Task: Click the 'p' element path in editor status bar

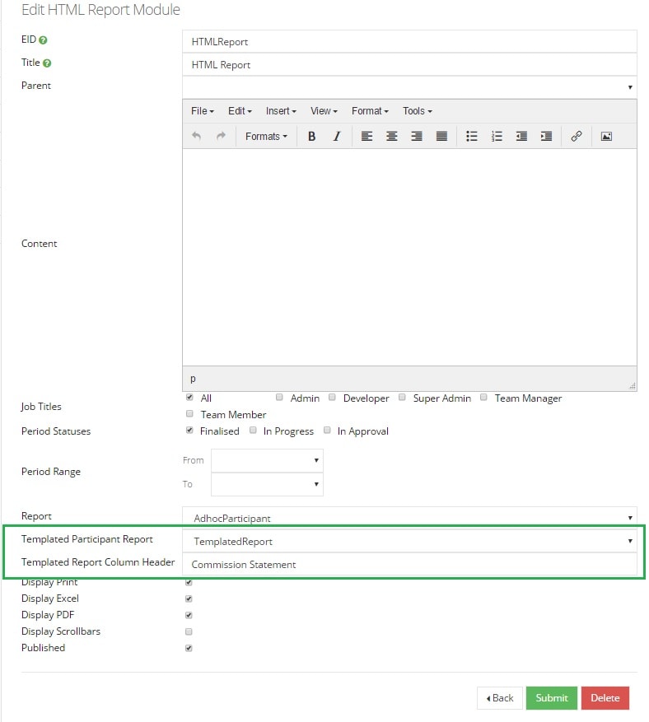Action: (x=193, y=379)
